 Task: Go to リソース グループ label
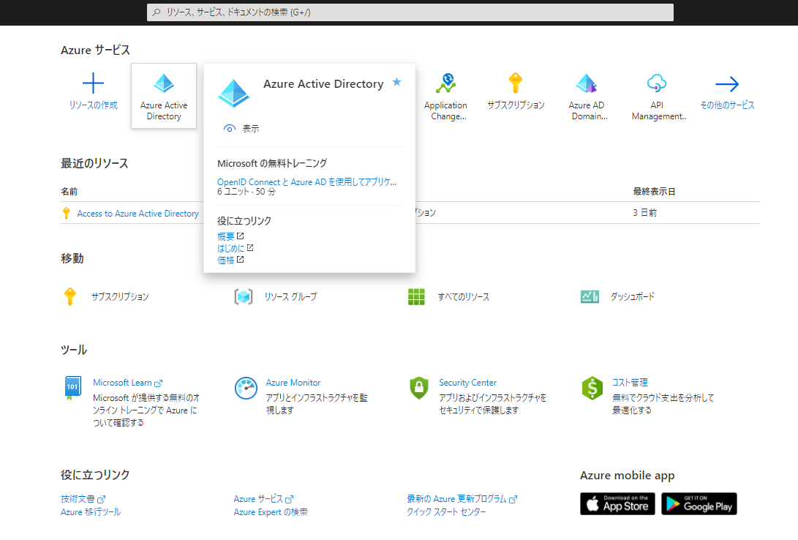(x=290, y=297)
